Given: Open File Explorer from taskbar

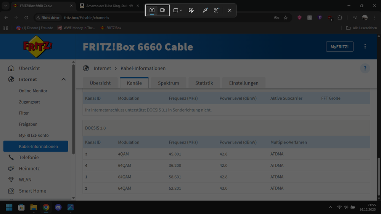Looking at the screenshot, I should click(x=34, y=208).
